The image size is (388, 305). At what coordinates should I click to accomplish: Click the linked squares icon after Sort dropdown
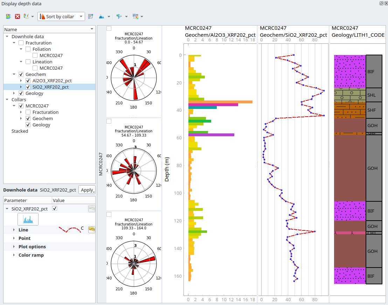tap(91, 16)
